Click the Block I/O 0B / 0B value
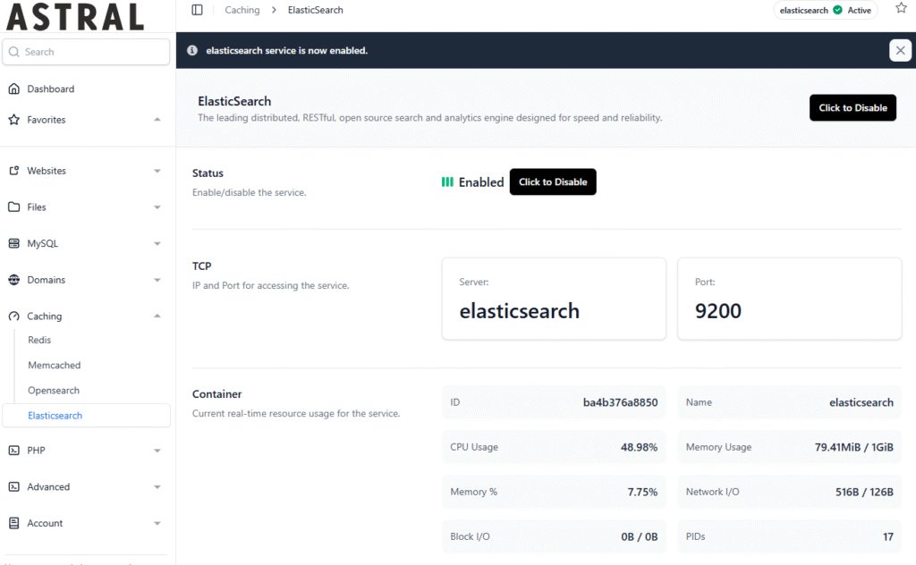916x565 pixels. click(640, 537)
